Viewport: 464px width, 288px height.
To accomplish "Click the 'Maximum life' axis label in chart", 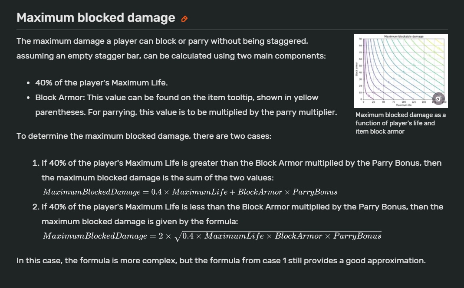I will pyautogui.click(x=404, y=105).
